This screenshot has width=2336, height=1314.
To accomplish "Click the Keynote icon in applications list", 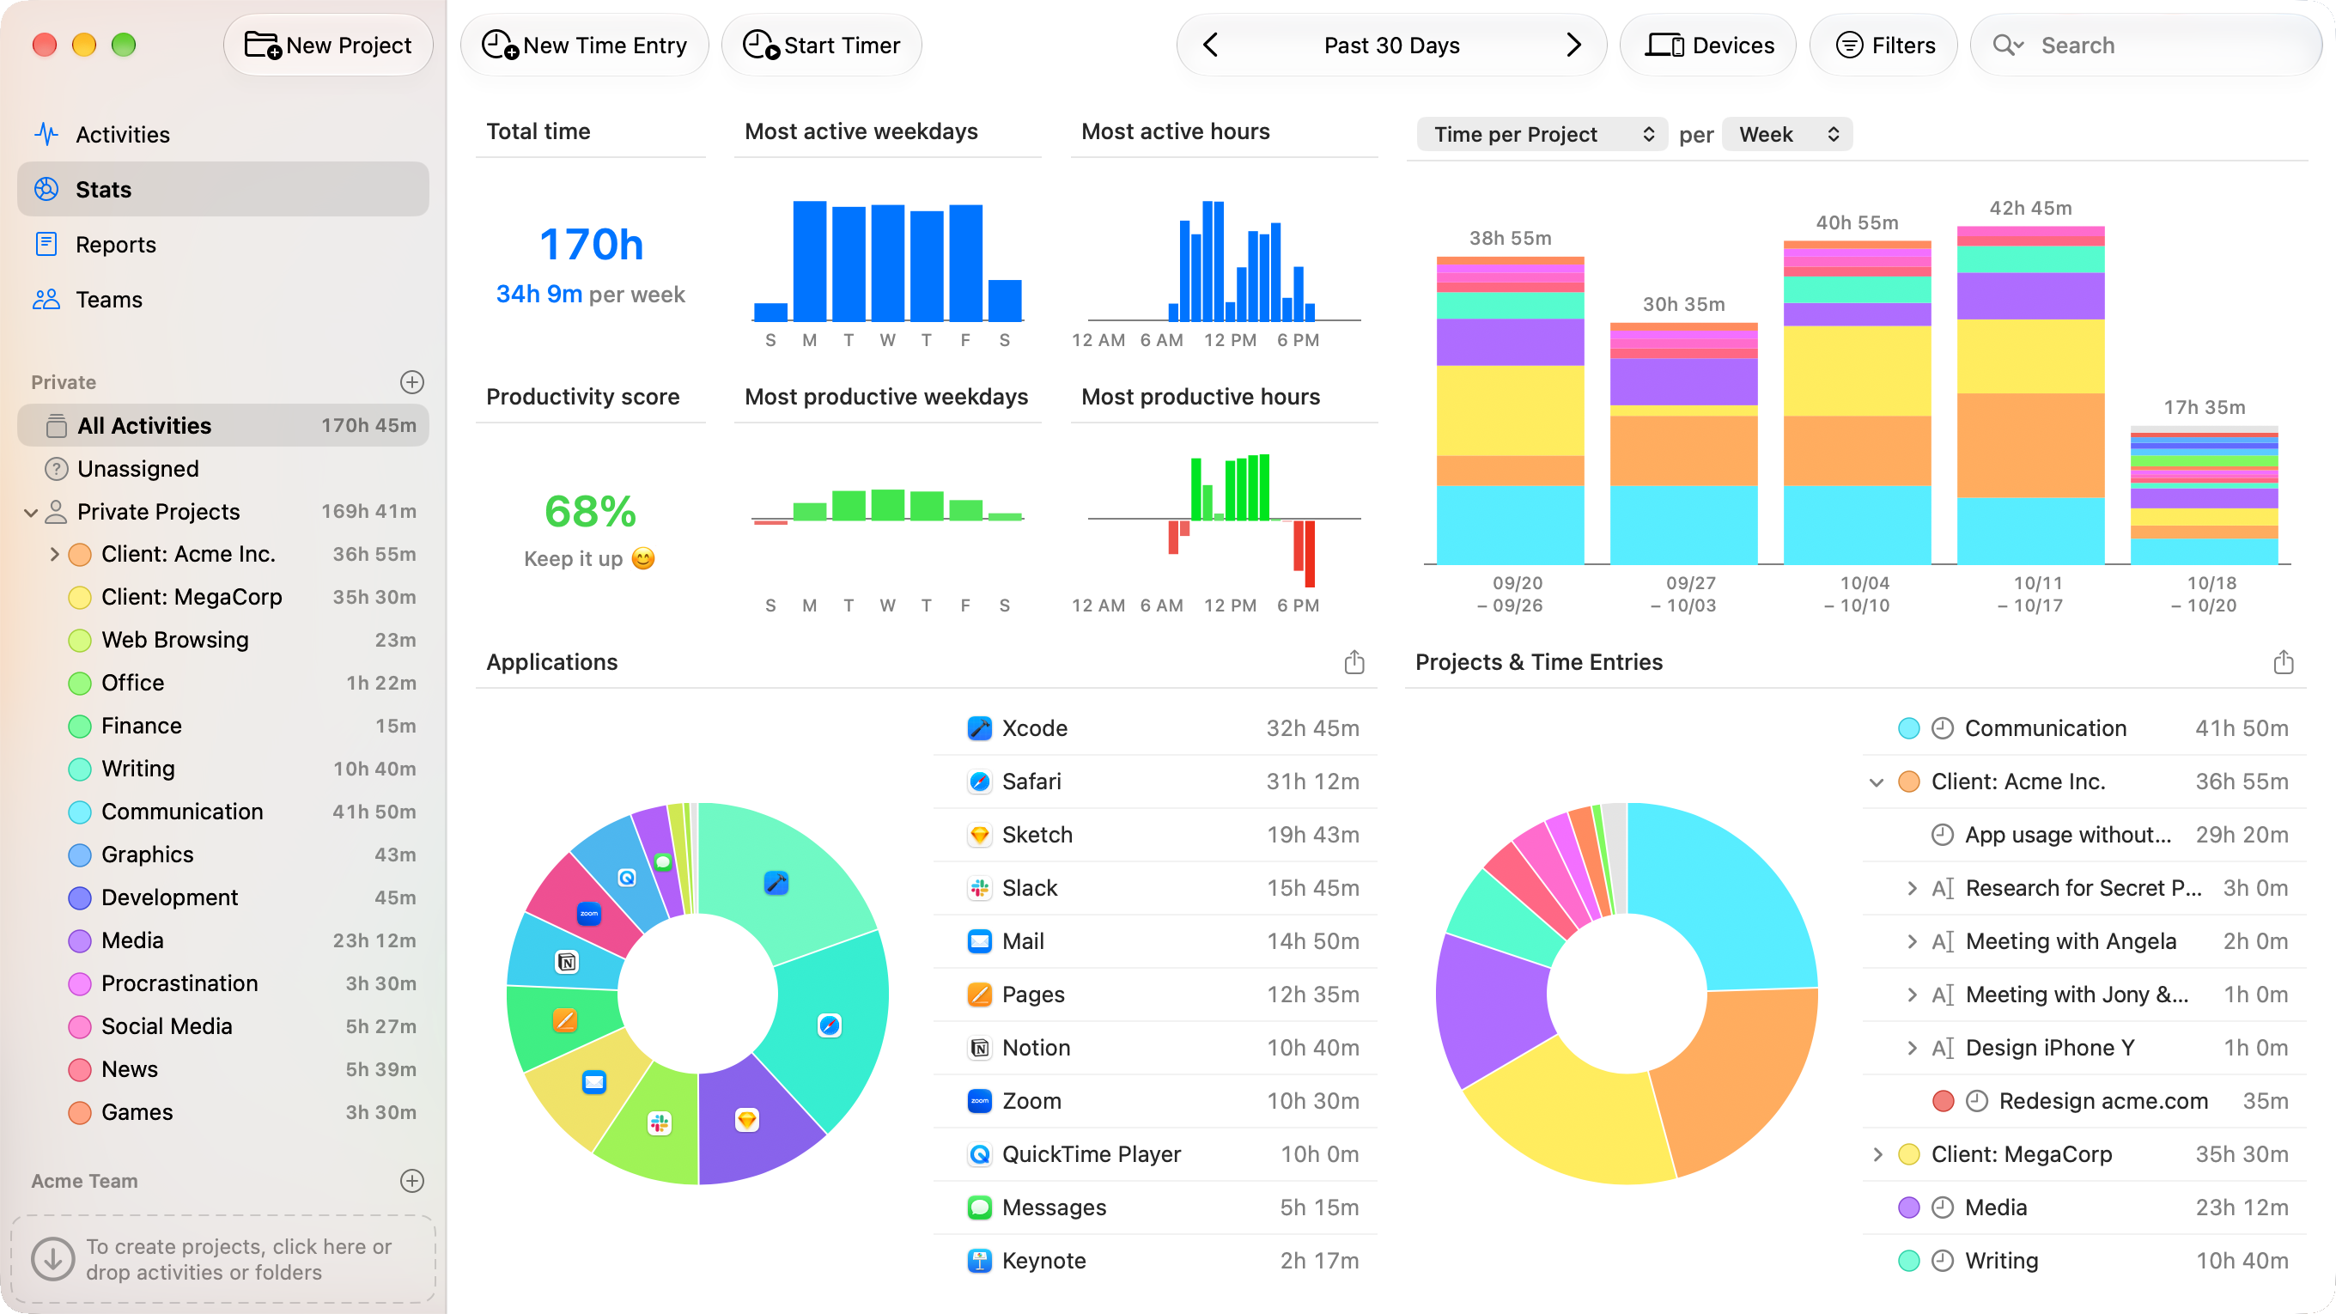I will [979, 1262].
